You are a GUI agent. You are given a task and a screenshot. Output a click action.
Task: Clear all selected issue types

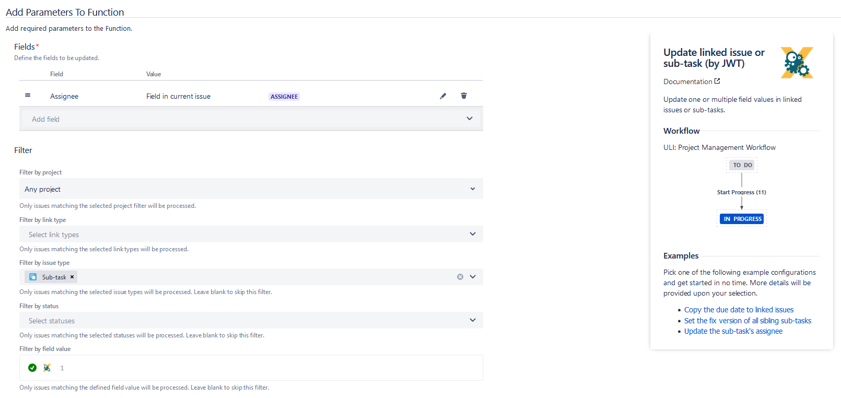pos(460,277)
